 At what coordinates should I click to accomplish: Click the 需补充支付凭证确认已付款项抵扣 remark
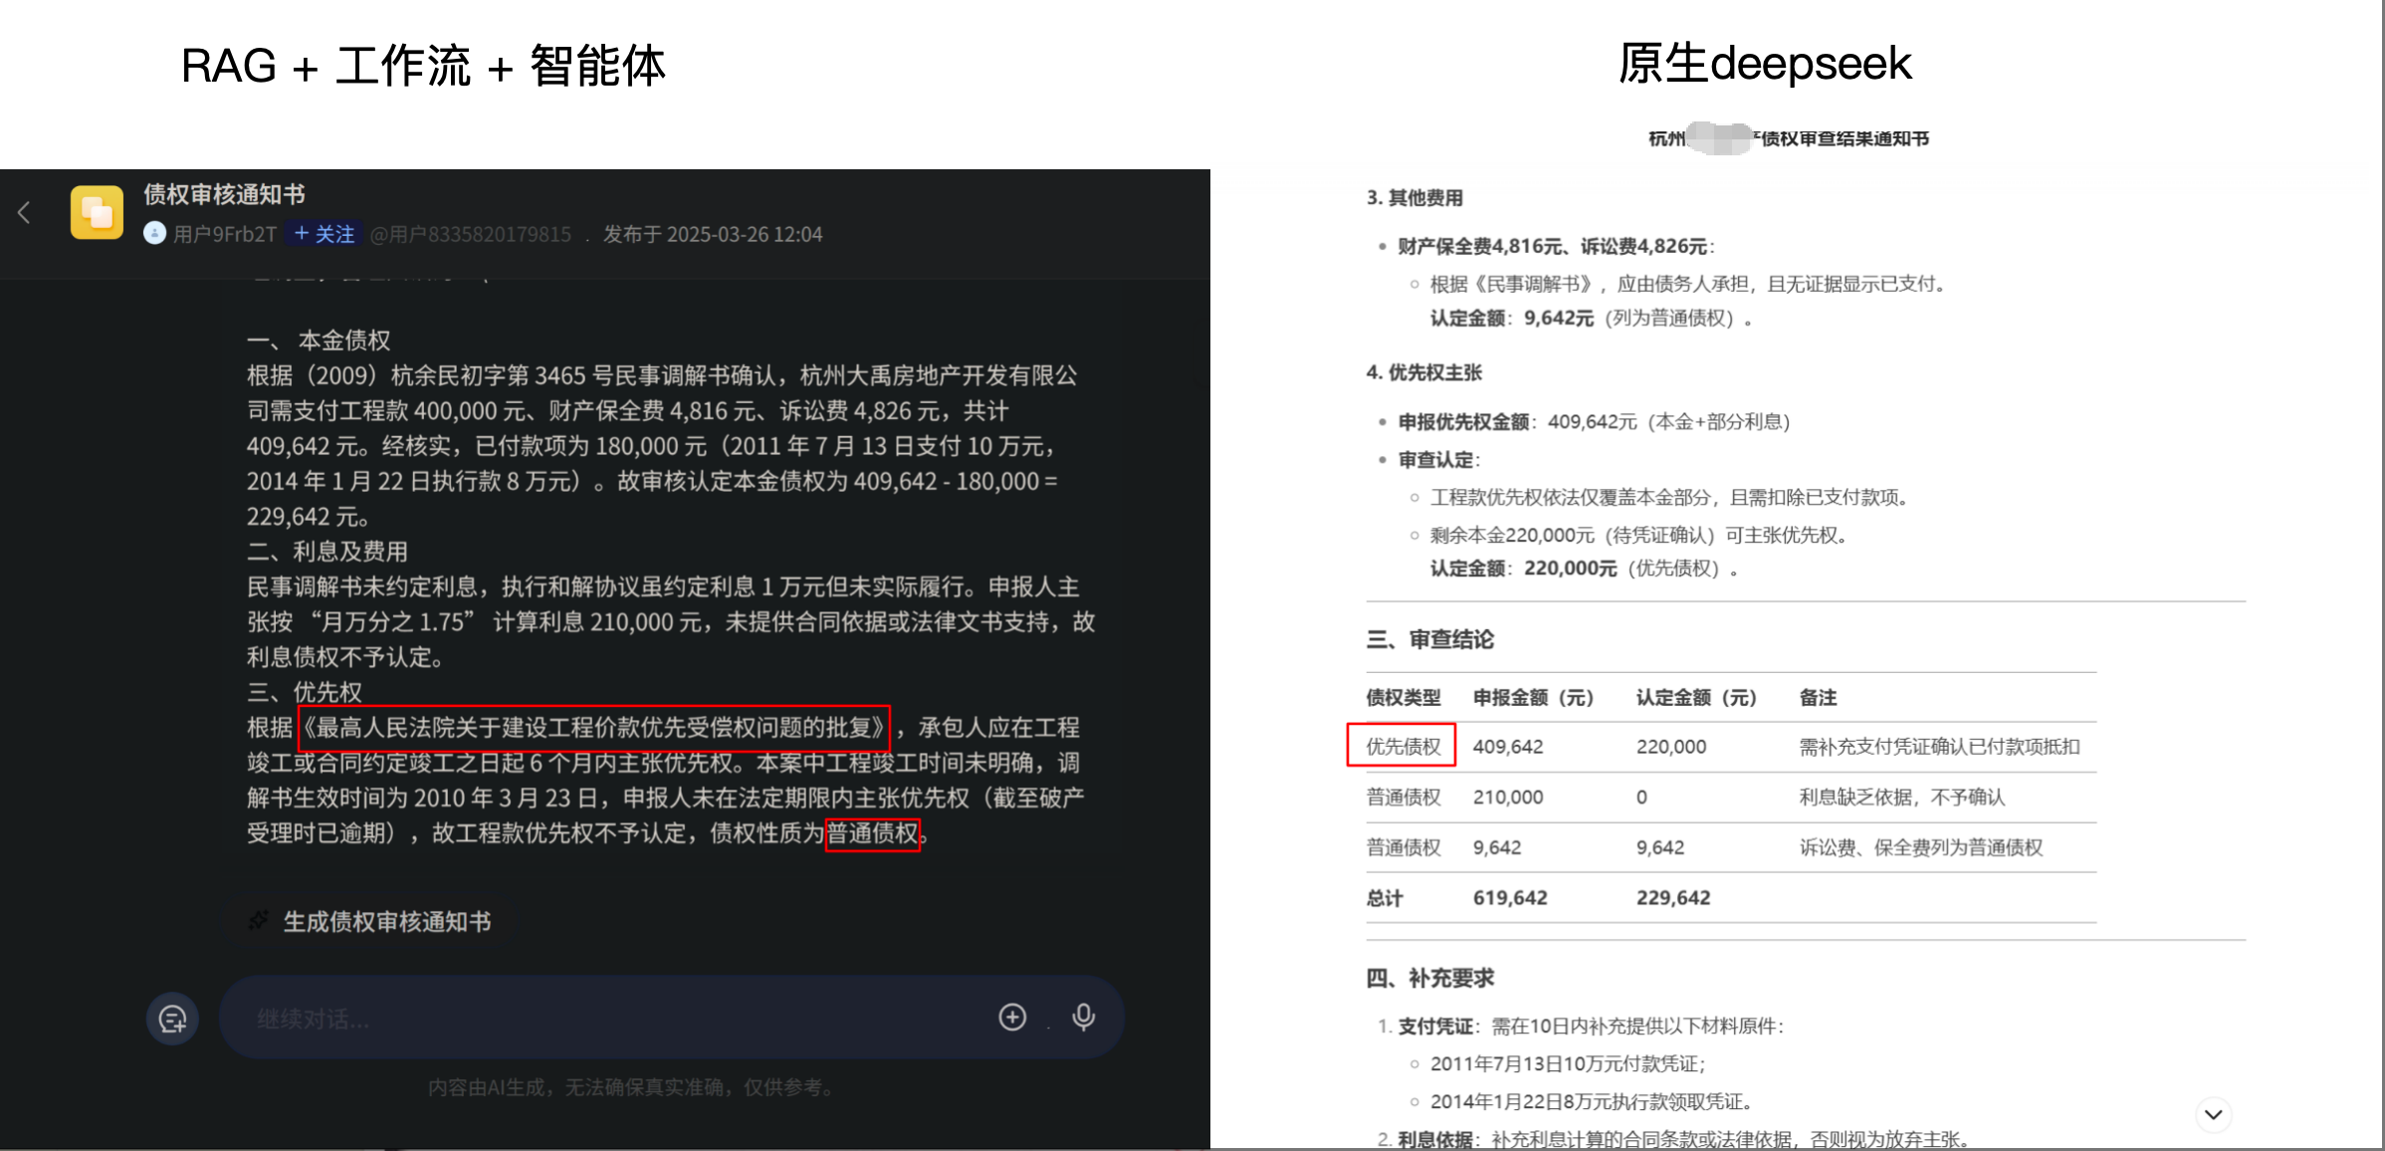[1939, 747]
